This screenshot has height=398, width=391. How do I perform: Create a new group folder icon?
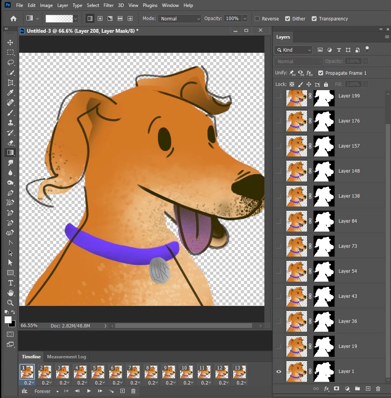coord(357,389)
